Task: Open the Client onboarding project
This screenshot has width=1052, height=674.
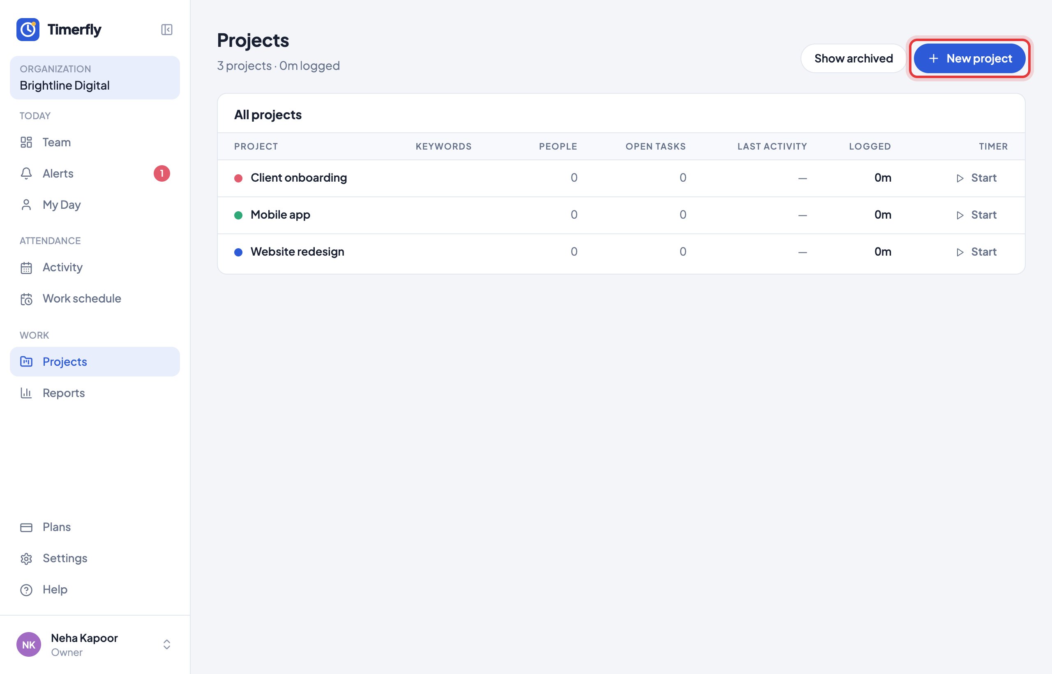Action: [298, 178]
